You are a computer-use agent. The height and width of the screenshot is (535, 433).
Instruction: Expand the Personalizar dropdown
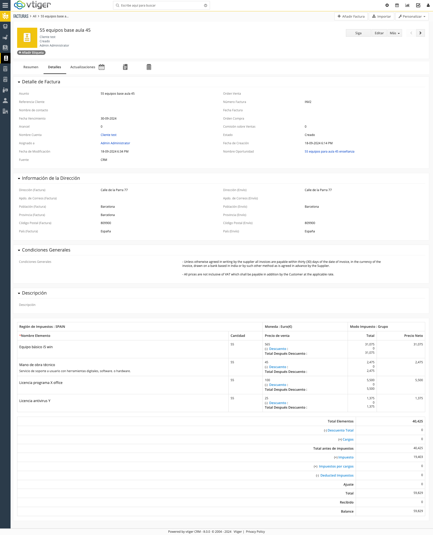pyautogui.click(x=412, y=16)
